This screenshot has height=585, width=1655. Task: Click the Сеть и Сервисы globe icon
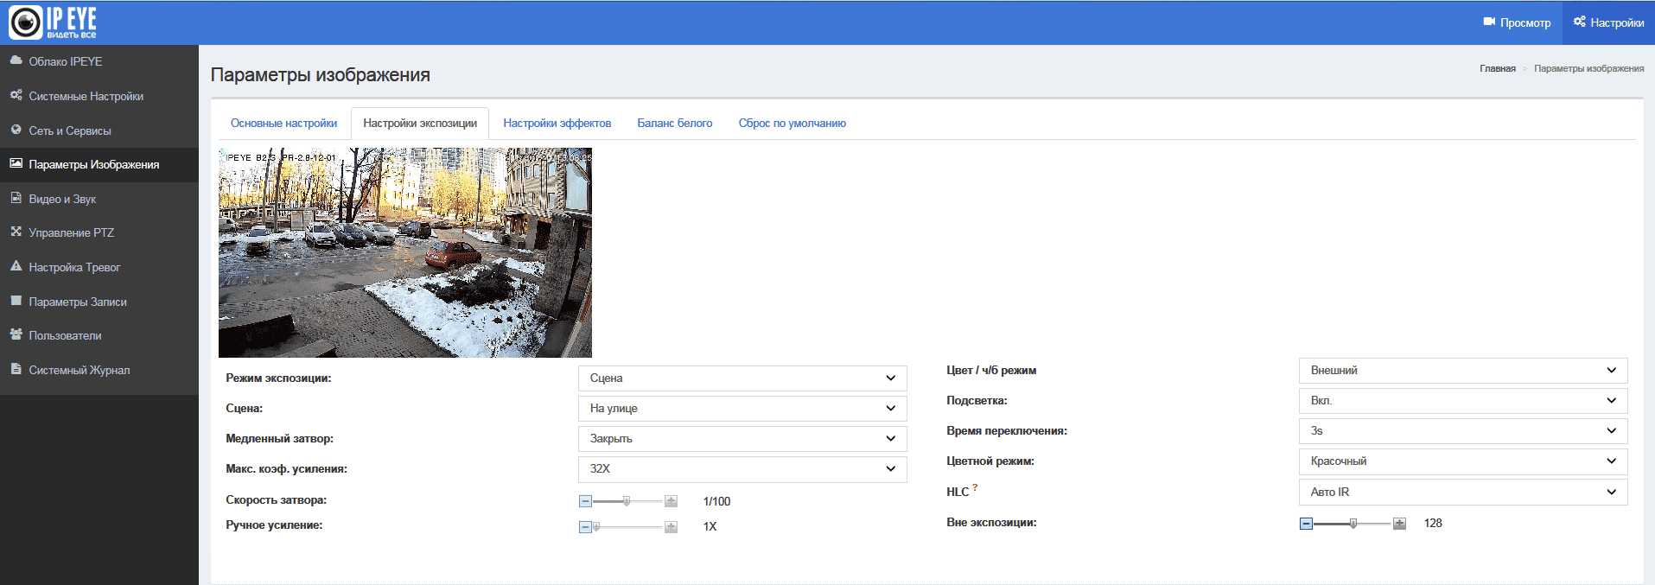(x=16, y=130)
